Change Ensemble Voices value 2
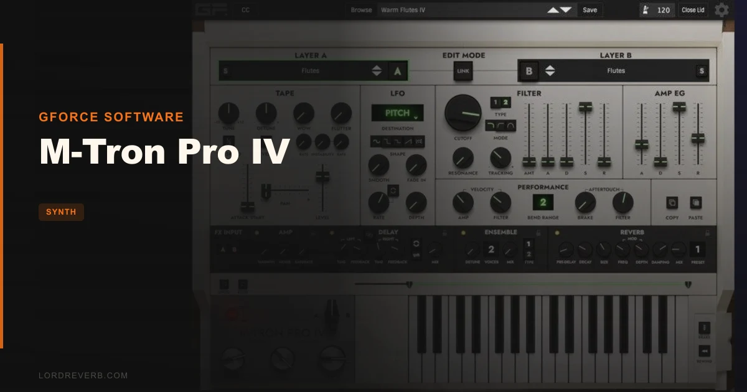Viewport: 747px width, 392px height. [x=491, y=250]
